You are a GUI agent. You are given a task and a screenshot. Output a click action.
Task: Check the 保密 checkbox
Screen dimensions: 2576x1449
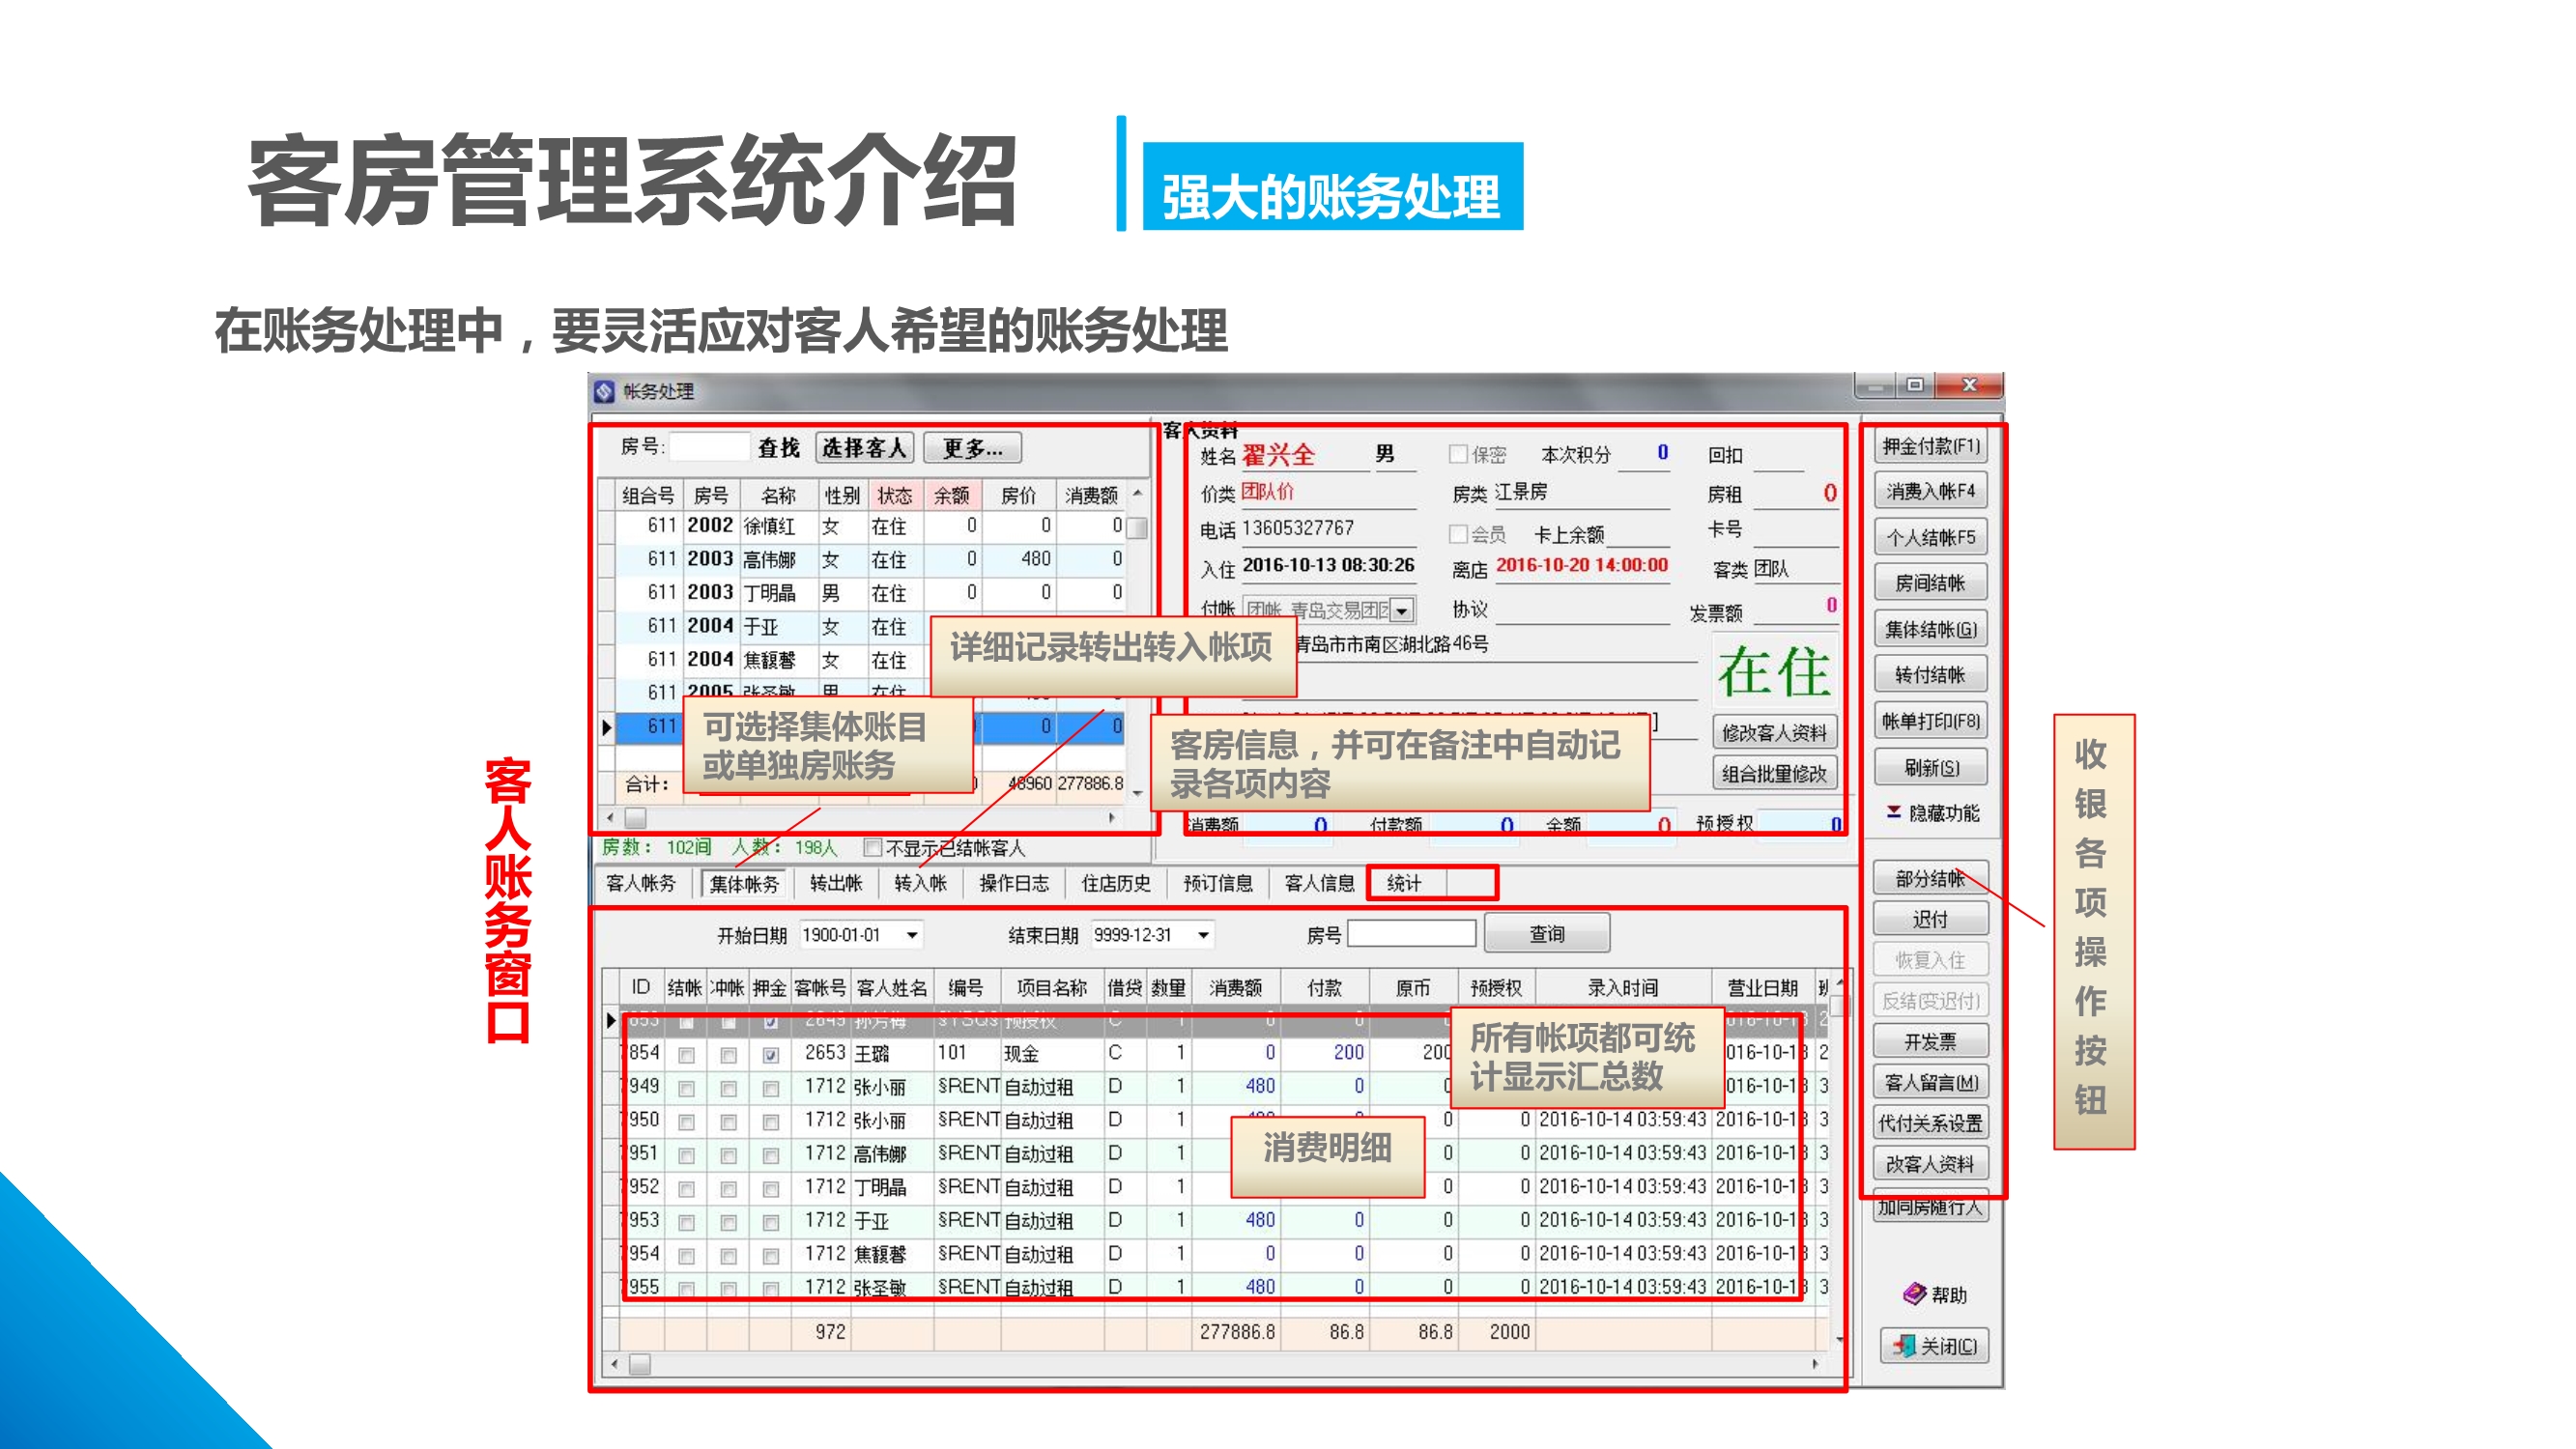point(1458,455)
